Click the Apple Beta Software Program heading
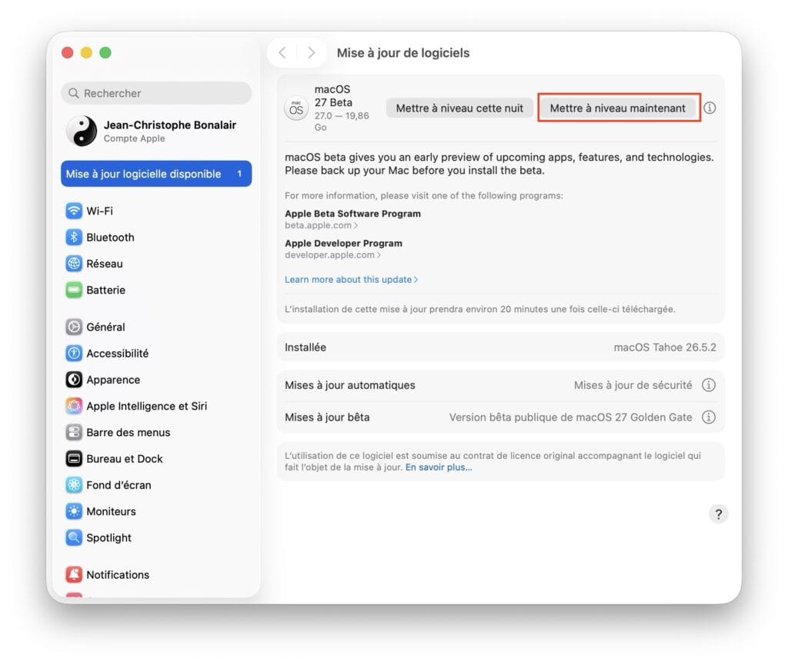 point(352,213)
